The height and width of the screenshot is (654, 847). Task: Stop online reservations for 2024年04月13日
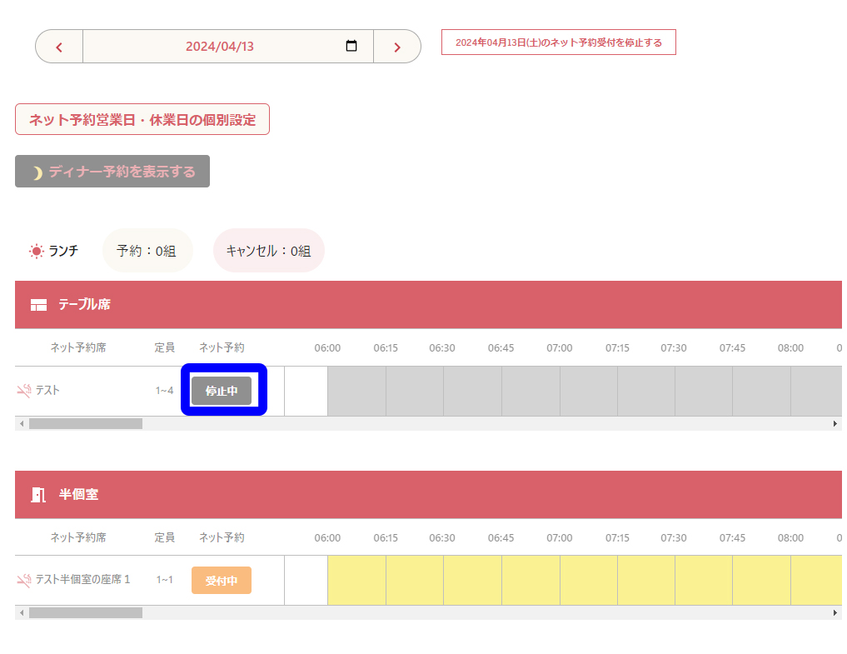[x=558, y=42]
